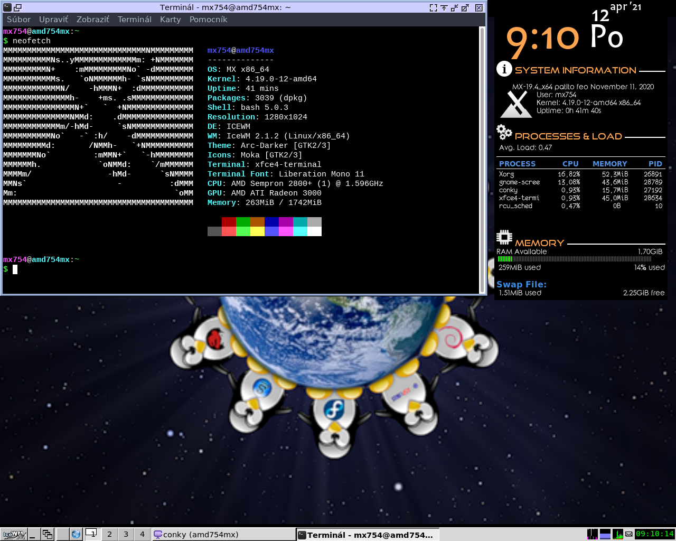
Task: Click the 'neofetch' command text in terminal
Action: 32,41
